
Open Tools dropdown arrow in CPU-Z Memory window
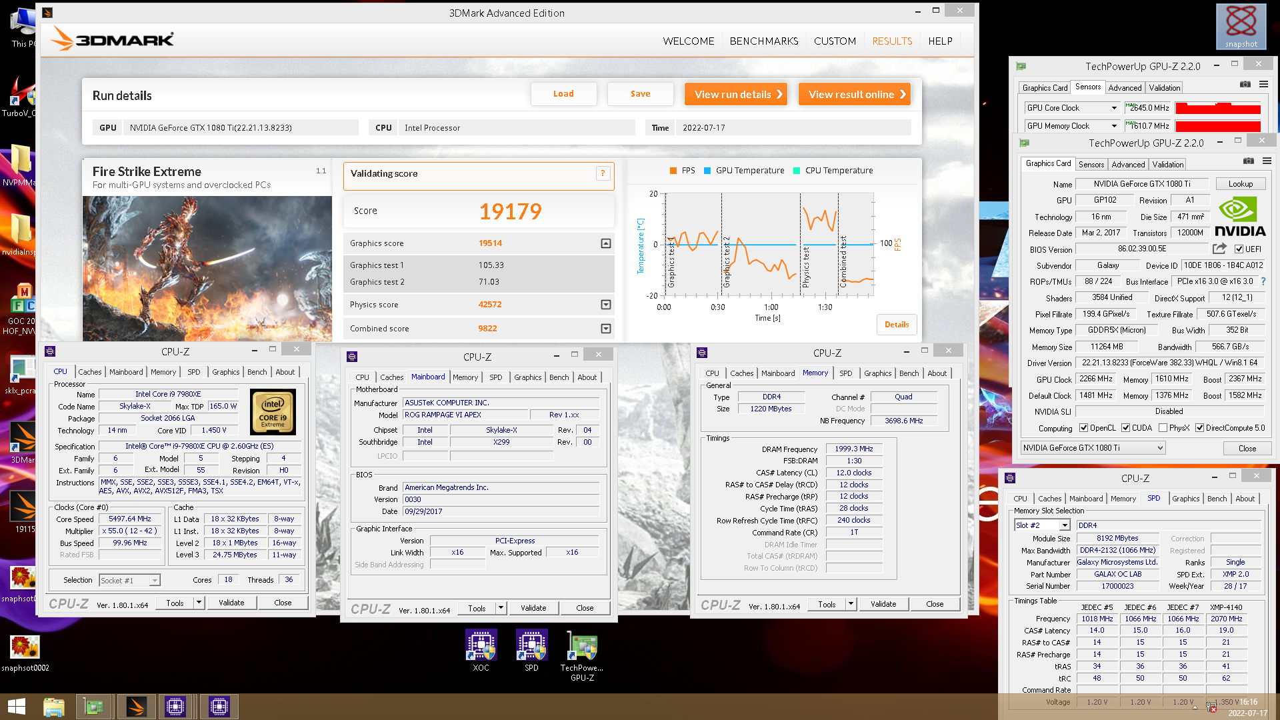[850, 604]
